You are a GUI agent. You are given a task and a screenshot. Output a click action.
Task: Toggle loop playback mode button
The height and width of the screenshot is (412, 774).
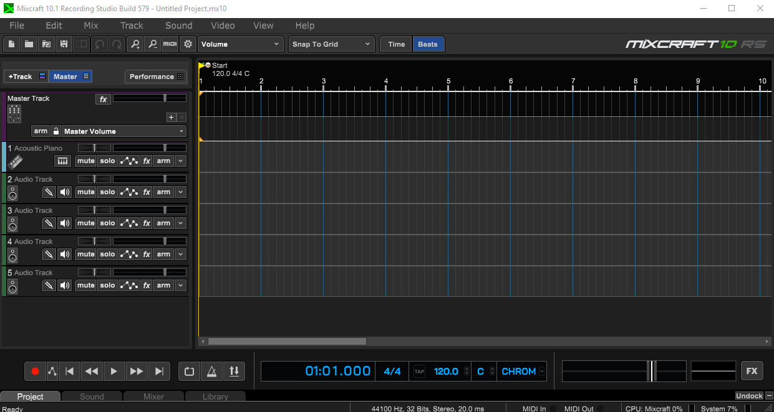point(190,372)
